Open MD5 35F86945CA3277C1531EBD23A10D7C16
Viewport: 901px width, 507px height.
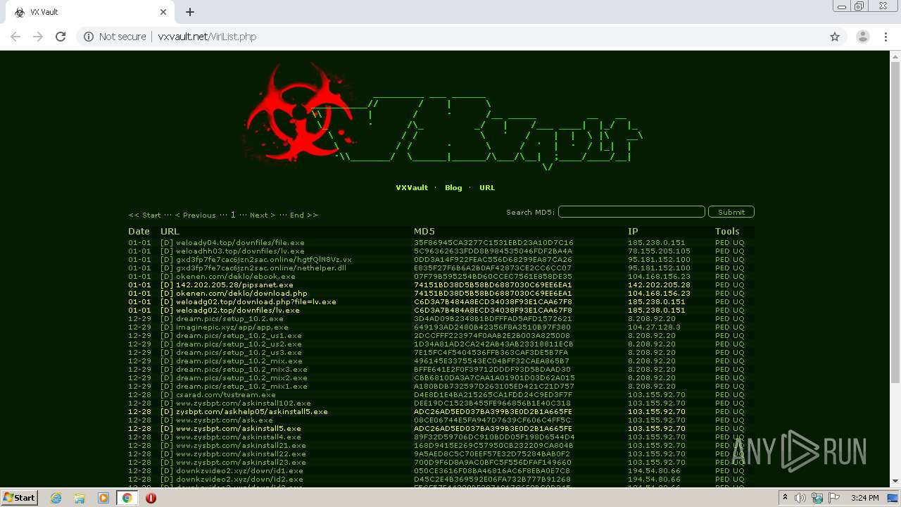tap(493, 243)
